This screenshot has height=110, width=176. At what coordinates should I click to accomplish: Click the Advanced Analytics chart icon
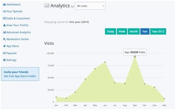[4, 32]
